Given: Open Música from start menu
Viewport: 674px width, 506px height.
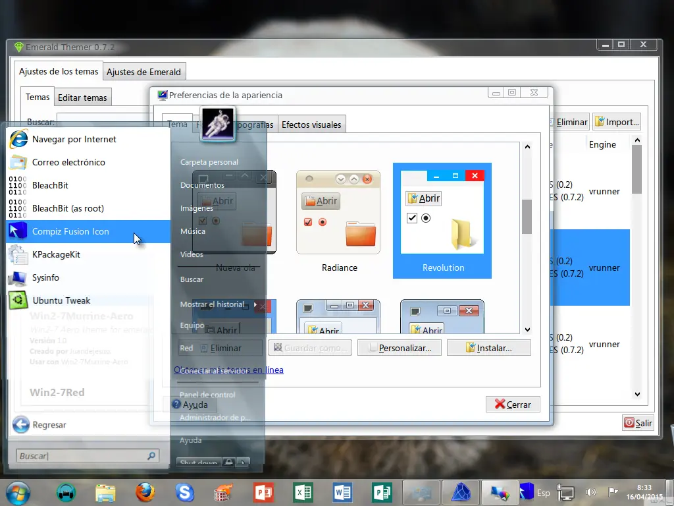Looking at the screenshot, I should (x=193, y=231).
